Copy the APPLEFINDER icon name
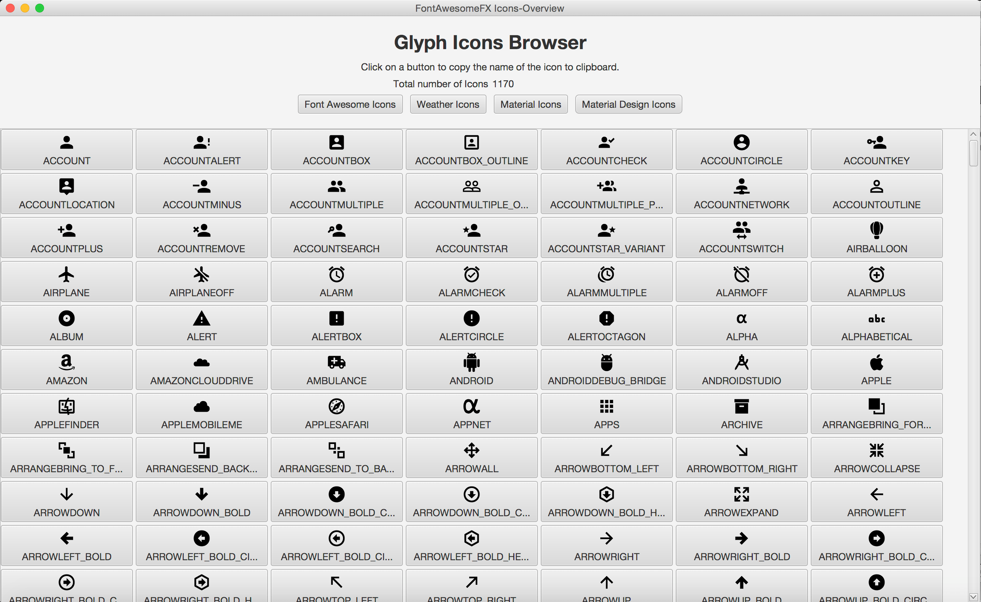Image resolution: width=981 pixels, height=602 pixels. tap(66, 414)
